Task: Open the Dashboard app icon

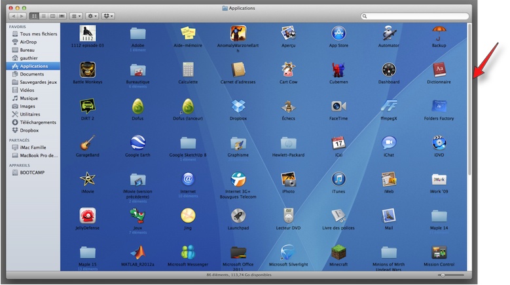Action: tap(389, 69)
